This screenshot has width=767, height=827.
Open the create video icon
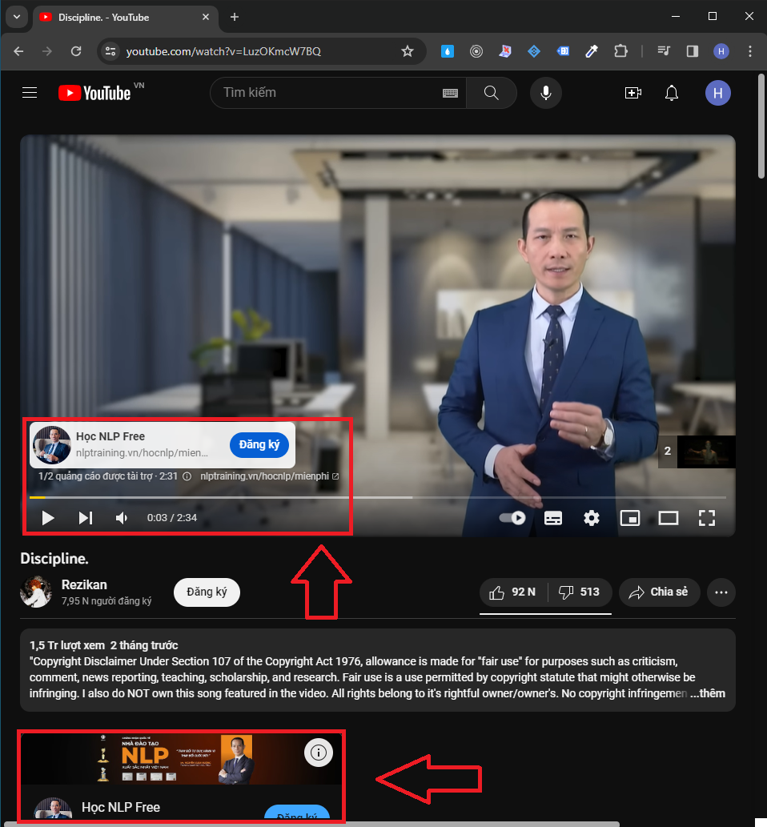click(632, 93)
